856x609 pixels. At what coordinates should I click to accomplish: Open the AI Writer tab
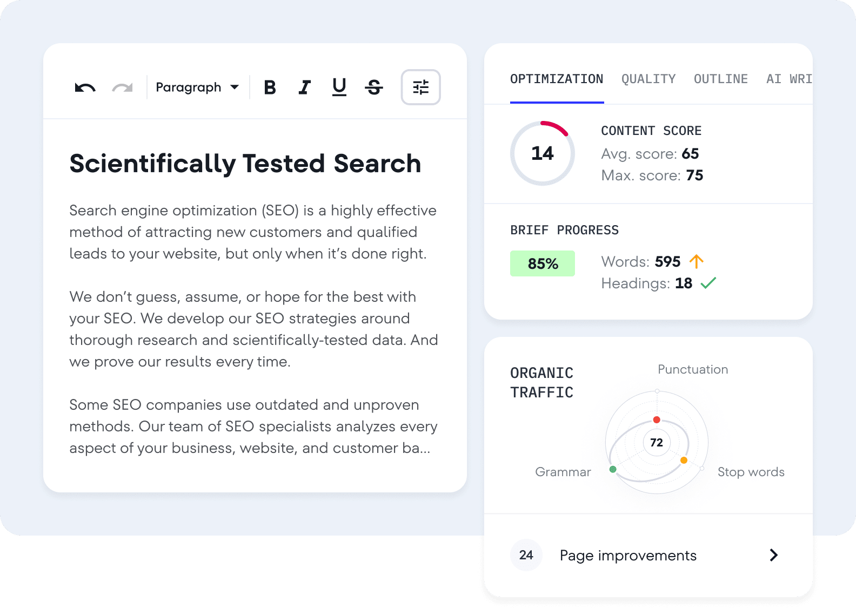coord(789,79)
